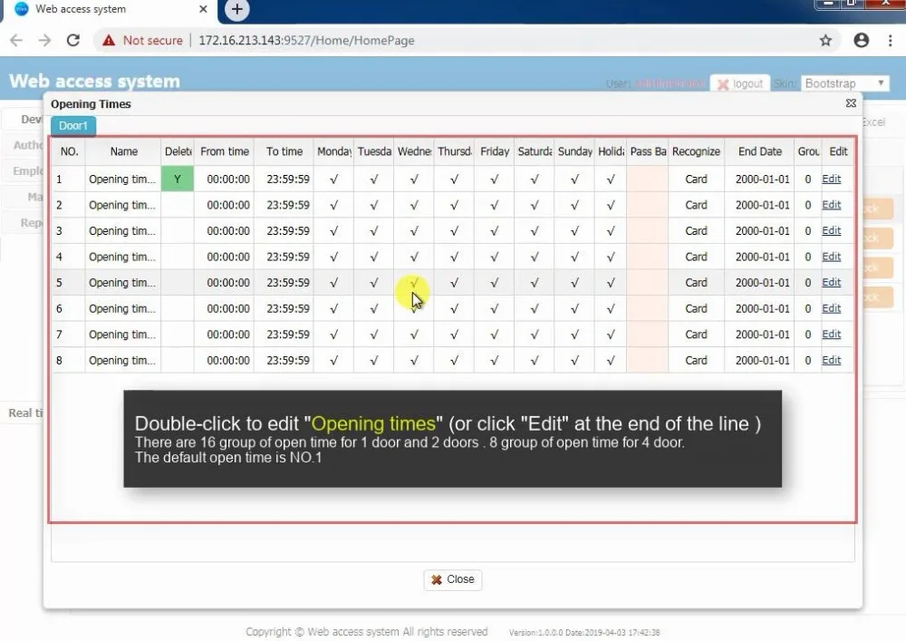Image resolution: width=906 pixels, height=641 pixels.
Task: Click Opening tim... name in row 7
Action: 122,334
